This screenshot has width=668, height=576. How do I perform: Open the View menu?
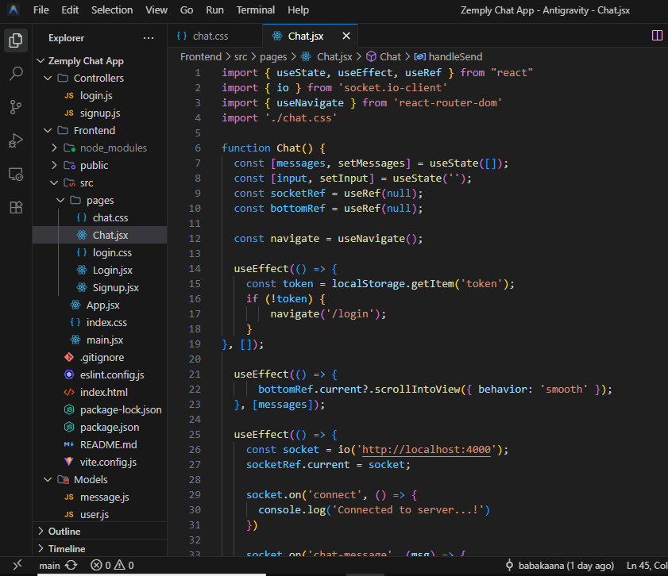point(156,10)
